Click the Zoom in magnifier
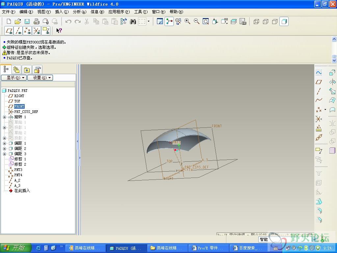Screen dimensions: 337x253 [187, 21]
